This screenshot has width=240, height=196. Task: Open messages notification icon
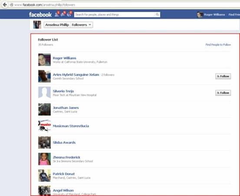pyautogui.click(x=62, y=14)
